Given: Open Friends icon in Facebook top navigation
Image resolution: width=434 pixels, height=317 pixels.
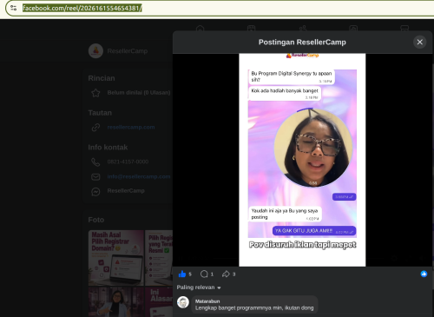Looking at the screenshot, I should pyautogui.click(x=303, y=29).
